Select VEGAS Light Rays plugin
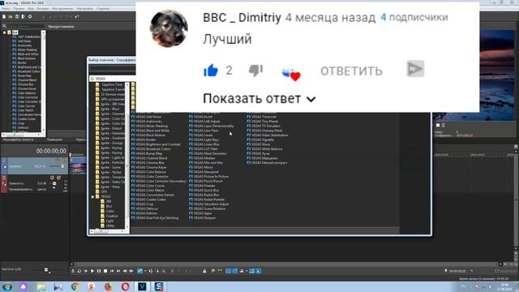 [x=204, y=140]
